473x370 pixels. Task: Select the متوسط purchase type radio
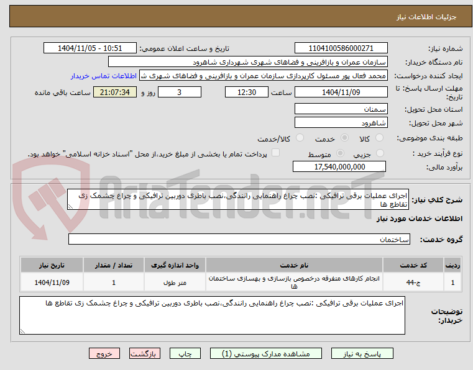(340, 153)
